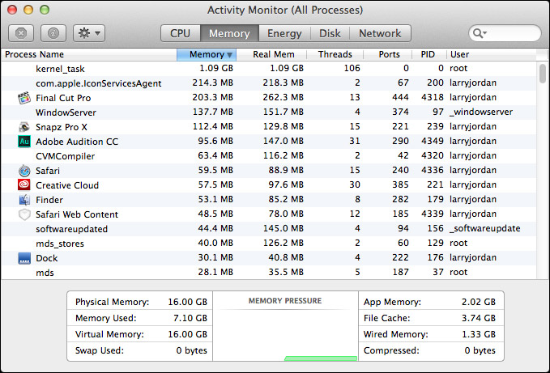Select the Snapz Pro X icon
The image size is (550, 373).
click(x=24, y=127)
